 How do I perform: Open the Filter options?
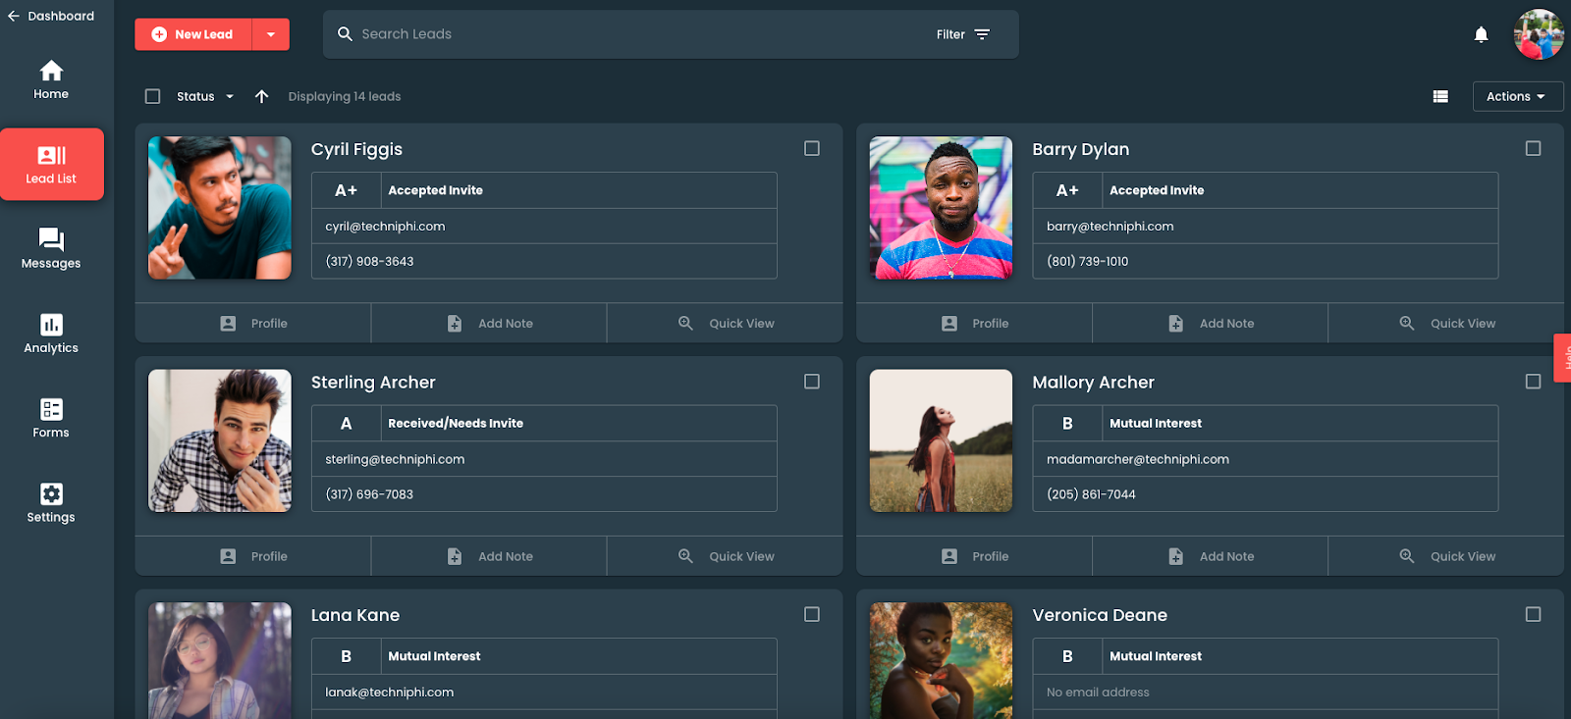963,34
